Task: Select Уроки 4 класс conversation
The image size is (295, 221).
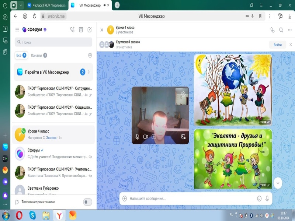Action: click(53, 134)
